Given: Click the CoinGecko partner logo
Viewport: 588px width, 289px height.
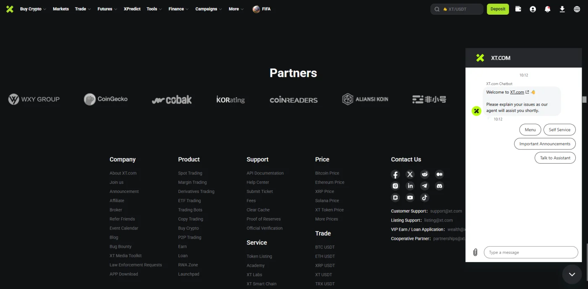Looking at the screenshot, I should pos(106,99).
